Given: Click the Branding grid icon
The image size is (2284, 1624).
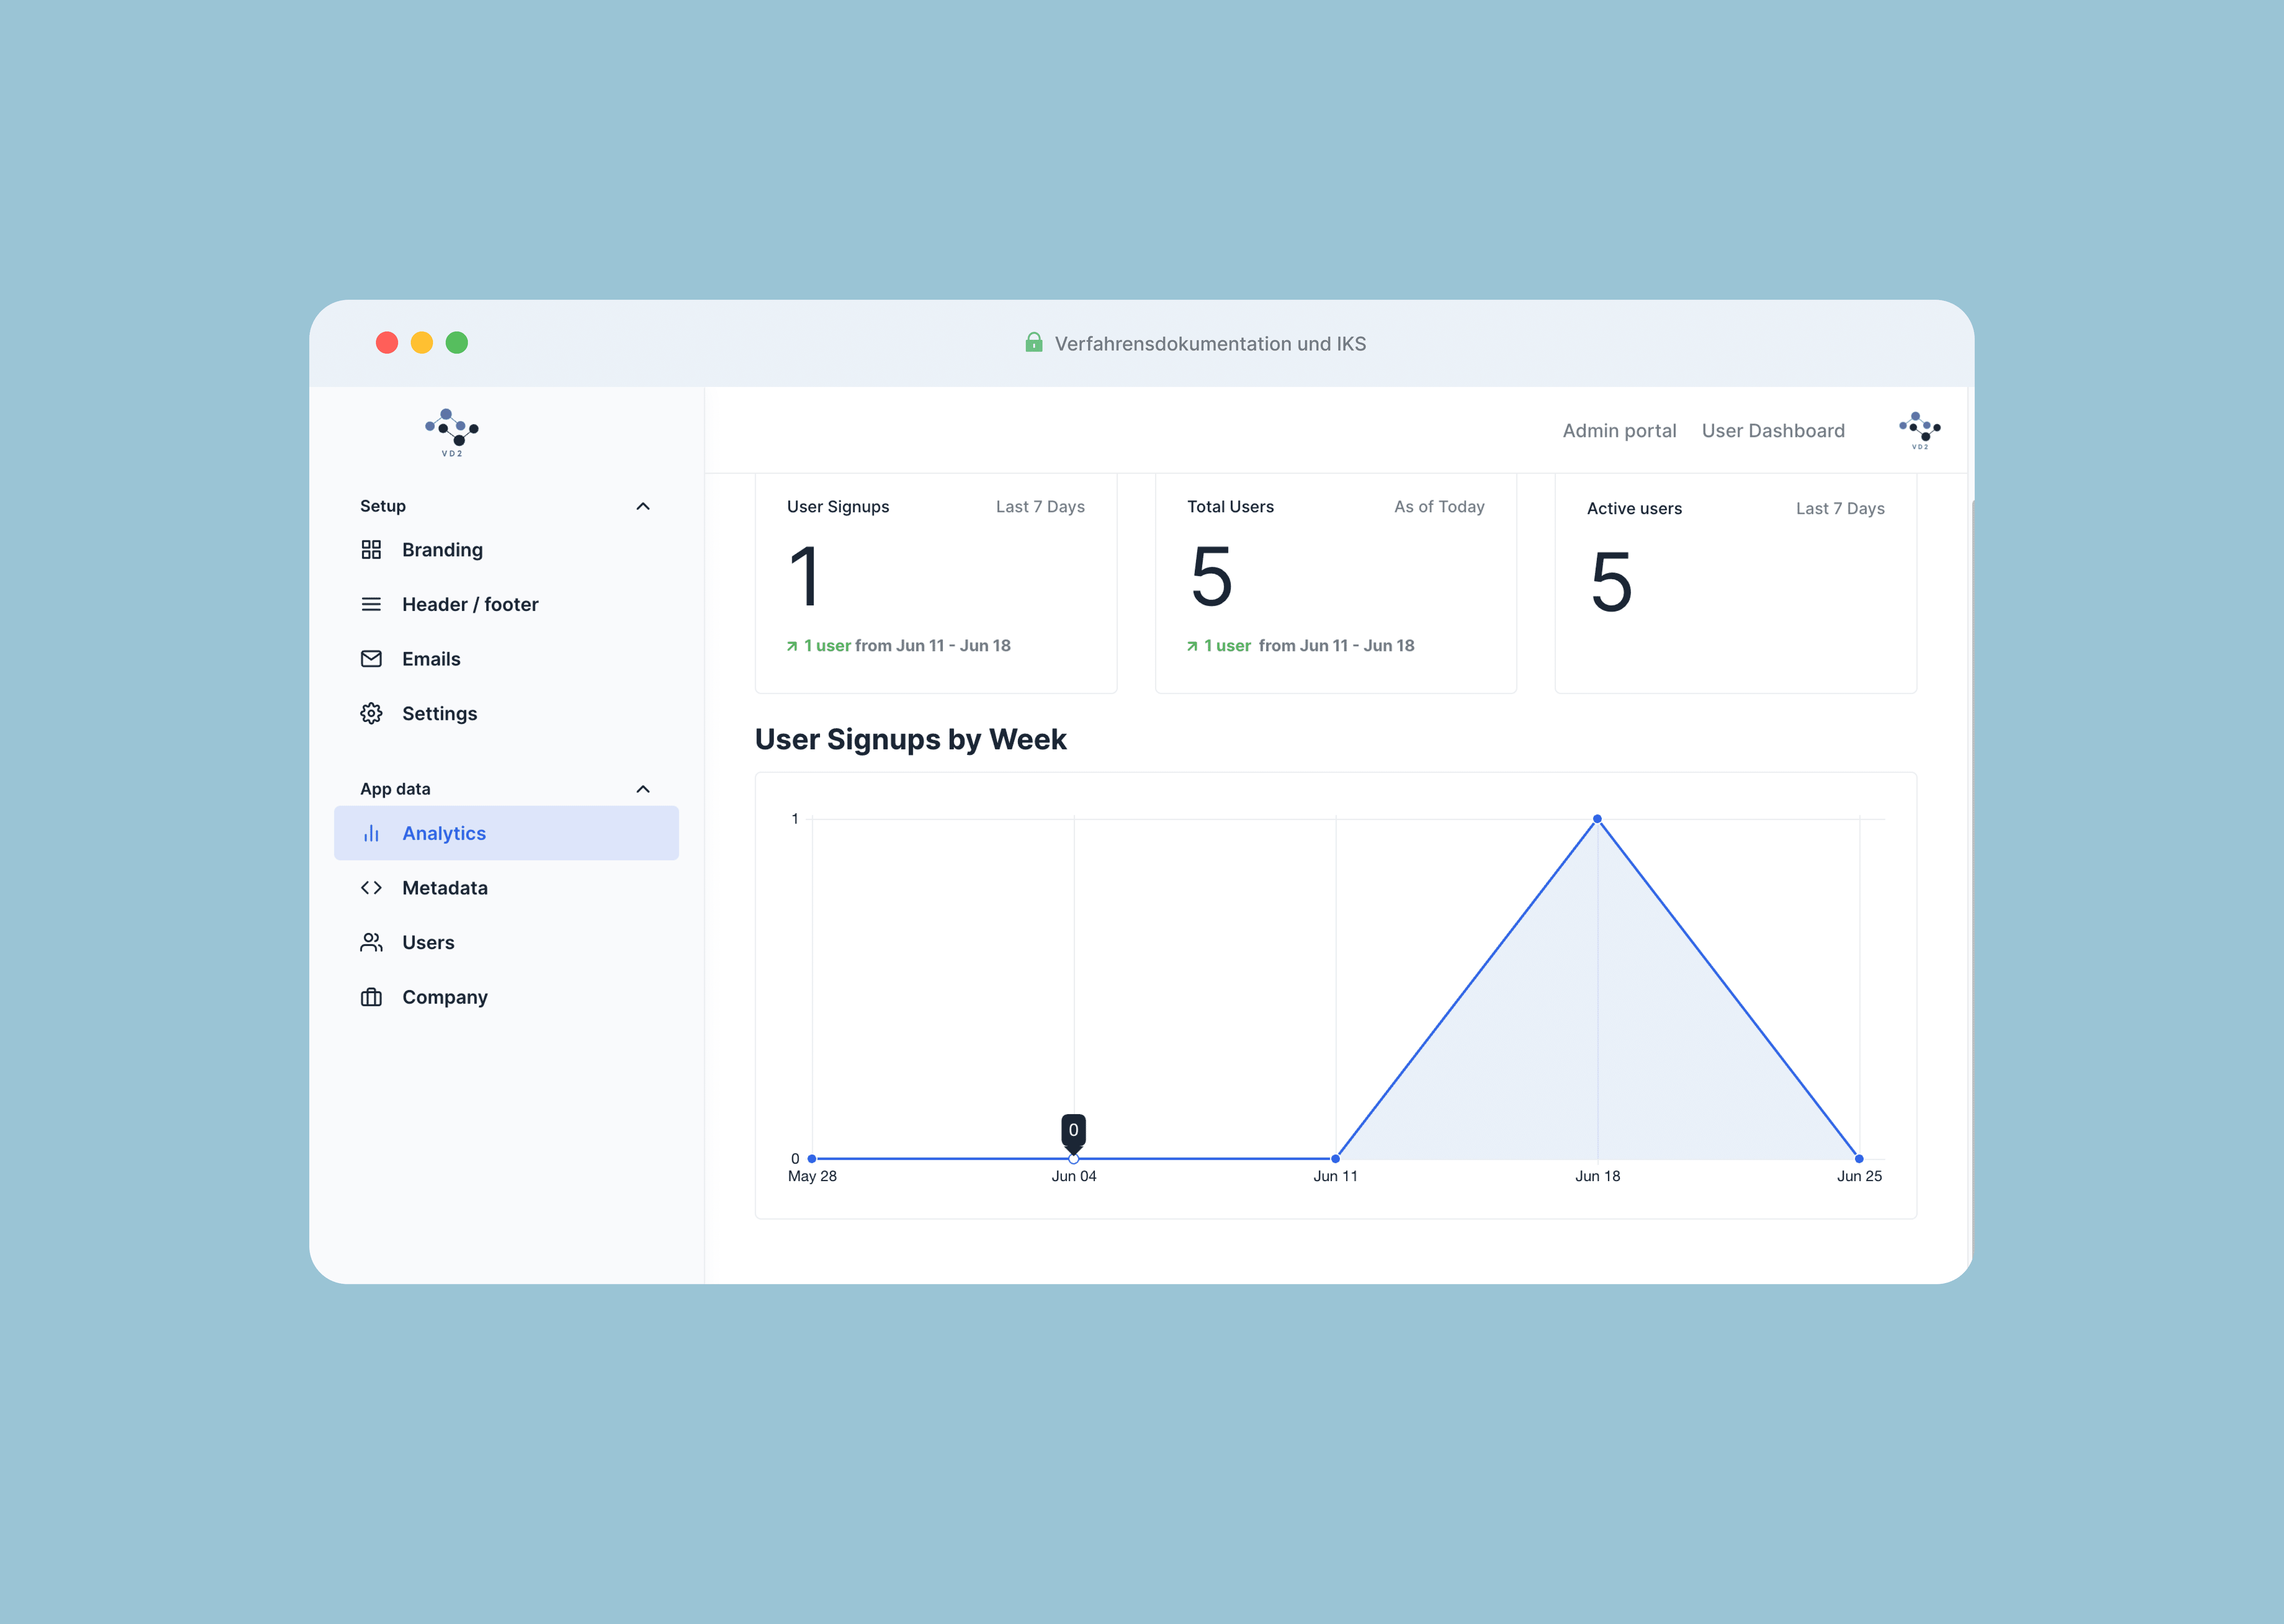Looking at the screenshot, I should [371, 550].
